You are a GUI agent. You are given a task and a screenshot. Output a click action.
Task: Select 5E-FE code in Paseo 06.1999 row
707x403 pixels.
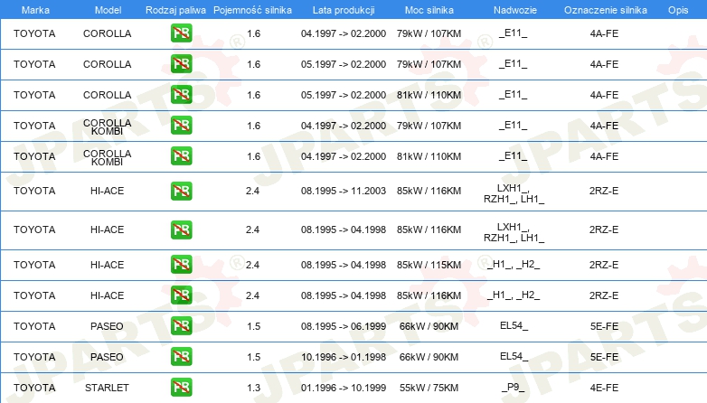604,326
